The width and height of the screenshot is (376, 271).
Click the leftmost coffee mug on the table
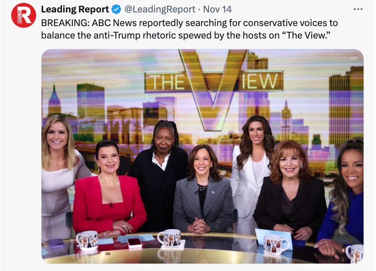coord(87,241)
